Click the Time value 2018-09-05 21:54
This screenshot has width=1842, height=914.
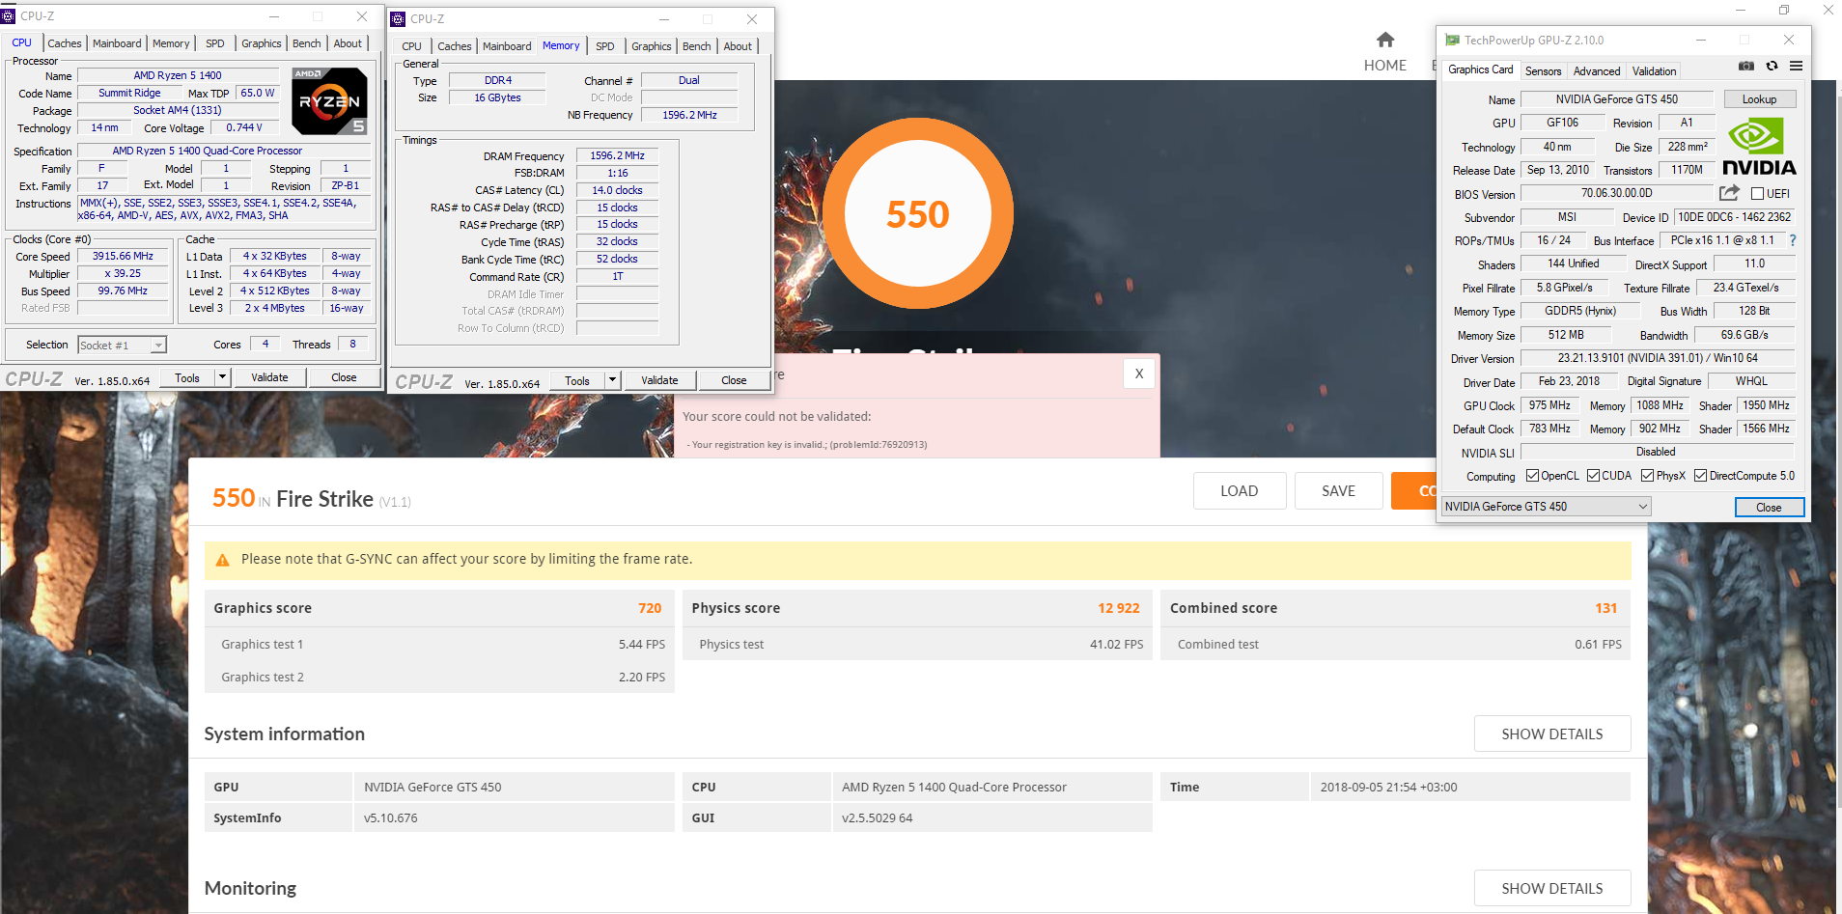[x=1389, y=787]
